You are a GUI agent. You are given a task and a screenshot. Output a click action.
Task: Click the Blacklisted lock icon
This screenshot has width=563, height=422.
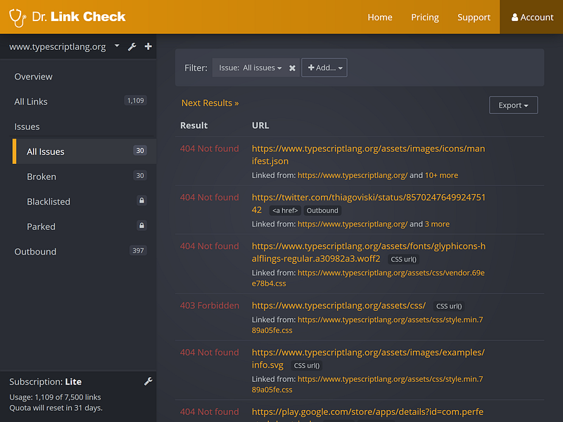click(x=142, y=200)
